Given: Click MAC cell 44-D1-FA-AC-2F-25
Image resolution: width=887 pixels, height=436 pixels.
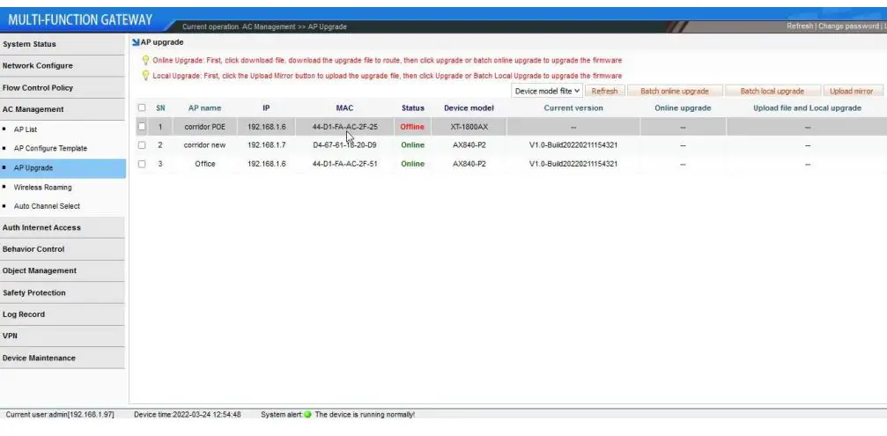Looking at the screenshot, I should point(345,127).
